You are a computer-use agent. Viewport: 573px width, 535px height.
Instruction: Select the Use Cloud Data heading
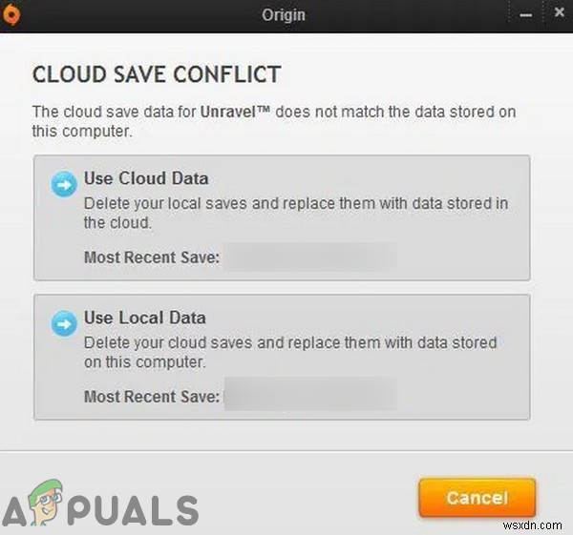(146, 178)
